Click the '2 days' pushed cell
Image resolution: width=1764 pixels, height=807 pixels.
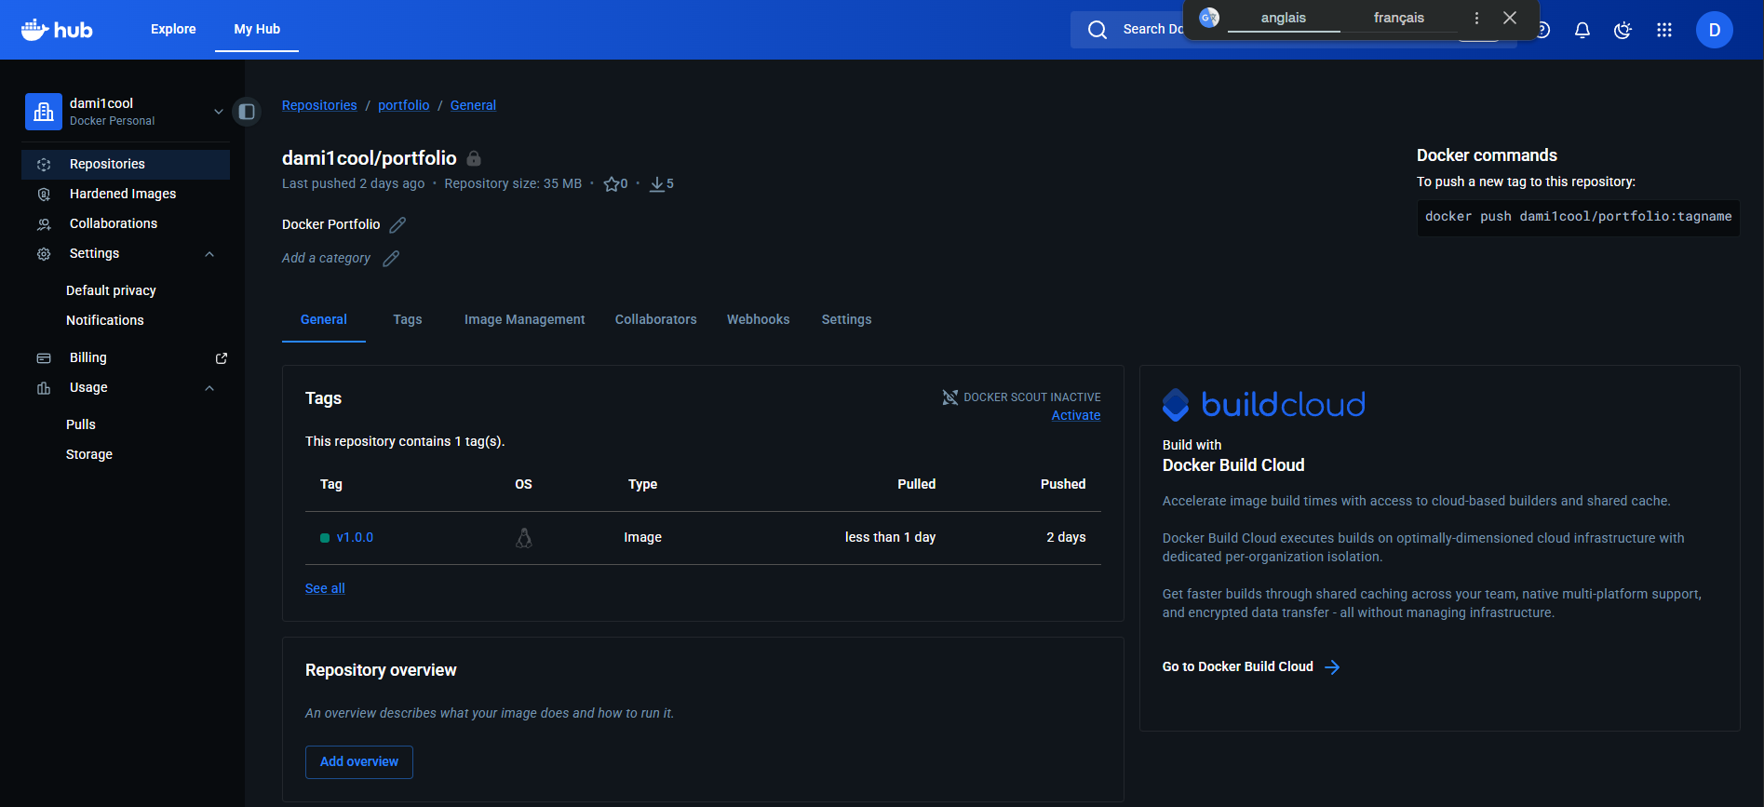1066,538
